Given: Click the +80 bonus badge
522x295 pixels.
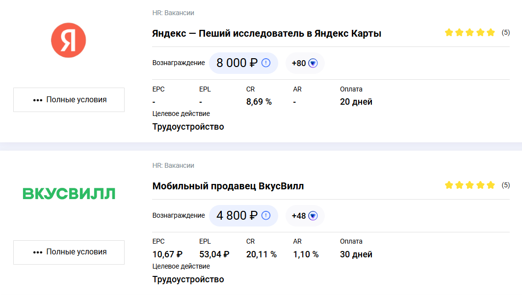Looking at the screenshot, I should click(305, 63).
